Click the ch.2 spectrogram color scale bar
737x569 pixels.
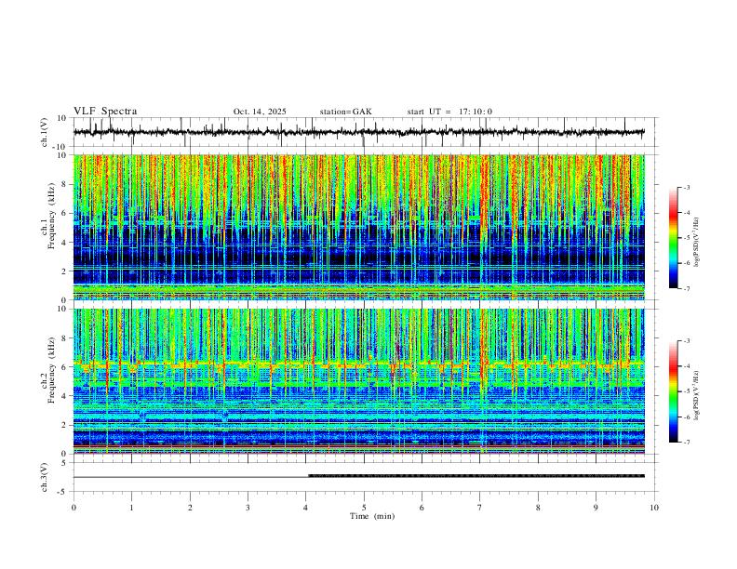tap(673, 391)
